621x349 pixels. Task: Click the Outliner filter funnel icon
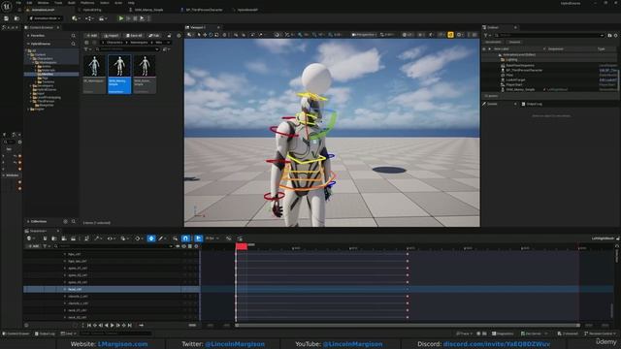486,35
